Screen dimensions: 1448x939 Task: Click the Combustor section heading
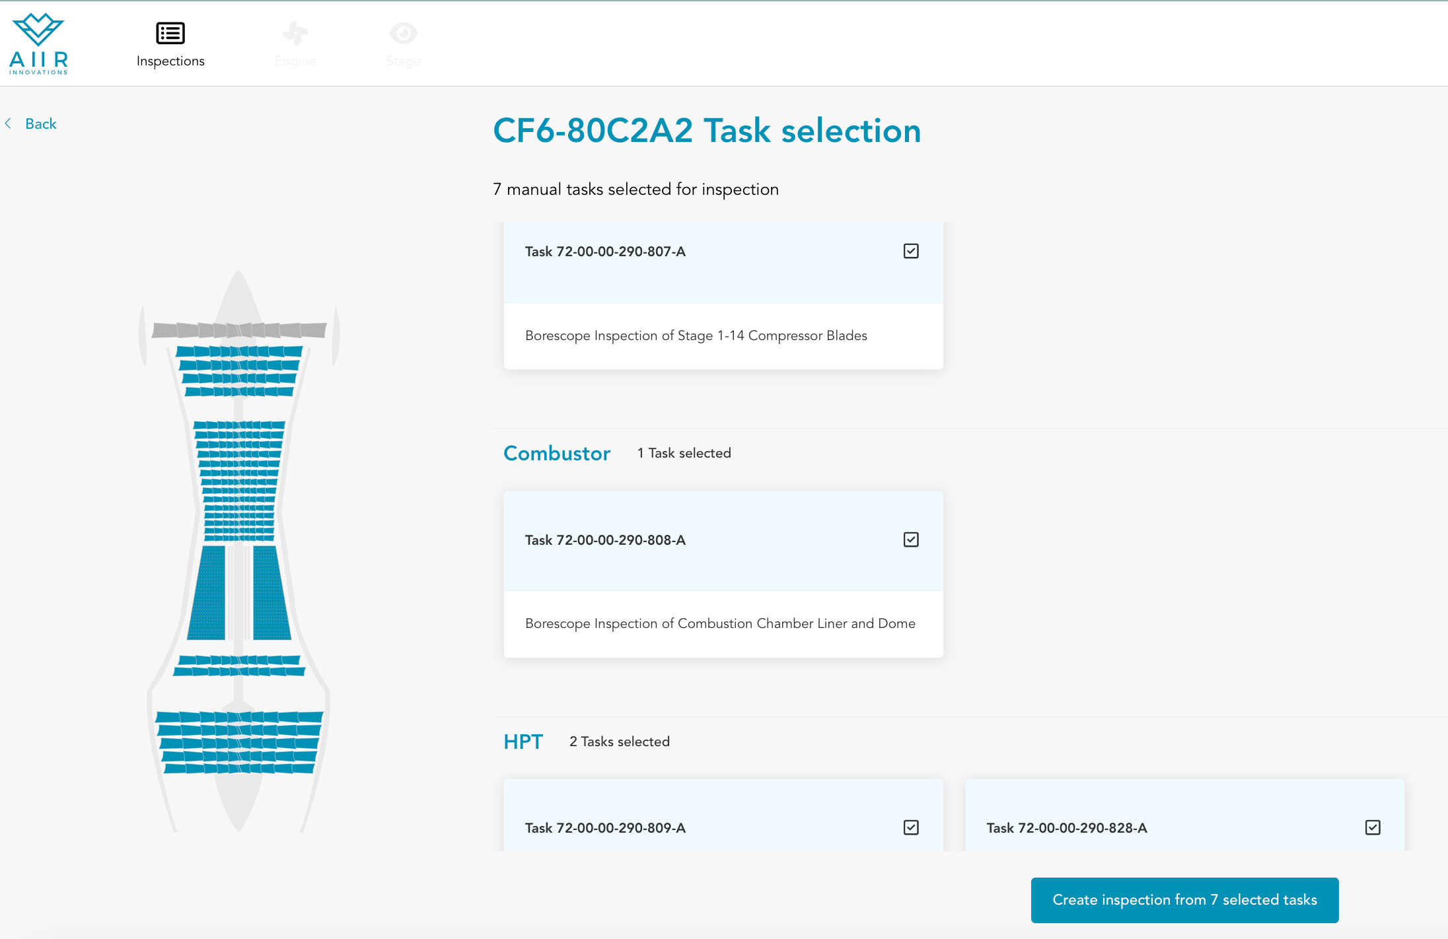pos(556,453)
